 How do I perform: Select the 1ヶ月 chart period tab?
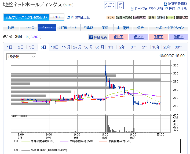pyautogui.click(x=66, y=47)
